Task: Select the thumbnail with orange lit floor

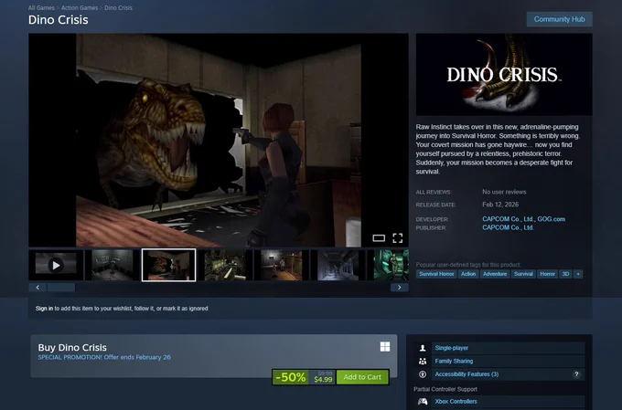Action: pos(281,265)
